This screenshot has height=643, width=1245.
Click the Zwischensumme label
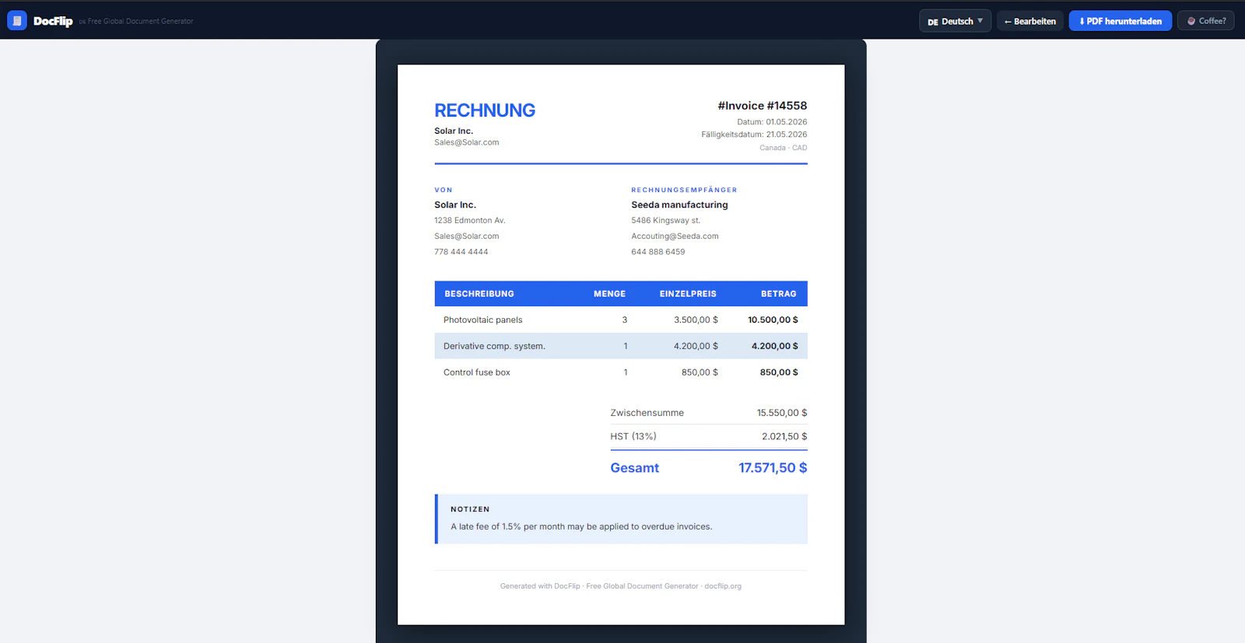click(647, 413)
